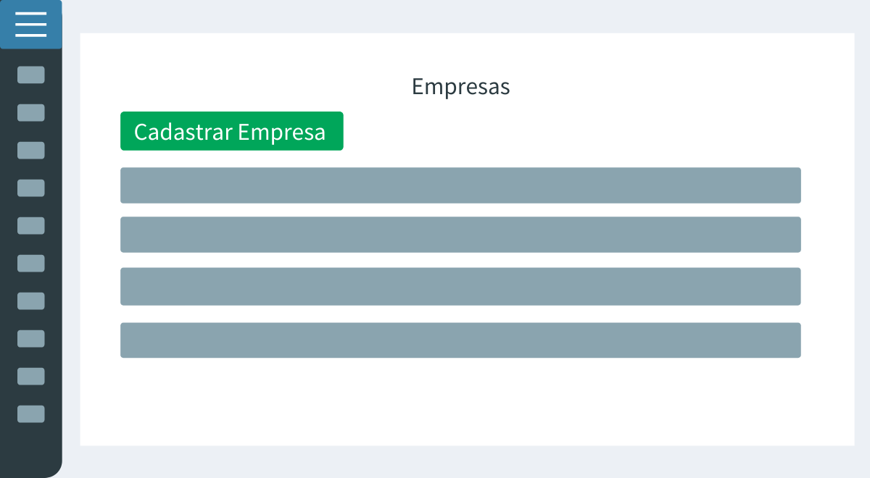Open the second company list row

point(460,235)
